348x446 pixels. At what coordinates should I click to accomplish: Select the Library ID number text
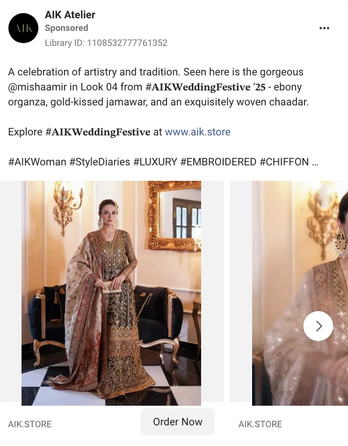(127, 43)
